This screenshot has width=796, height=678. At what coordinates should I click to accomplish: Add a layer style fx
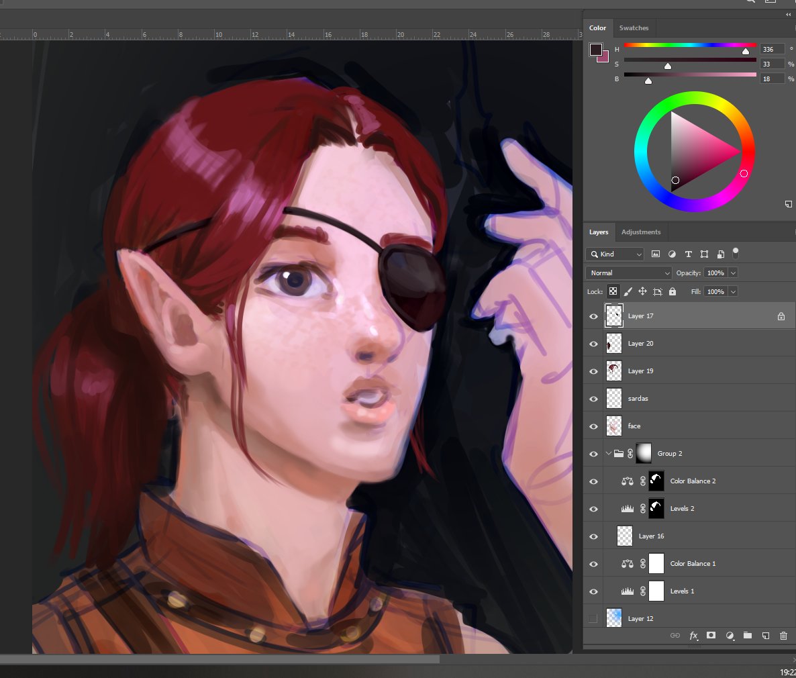693,635
